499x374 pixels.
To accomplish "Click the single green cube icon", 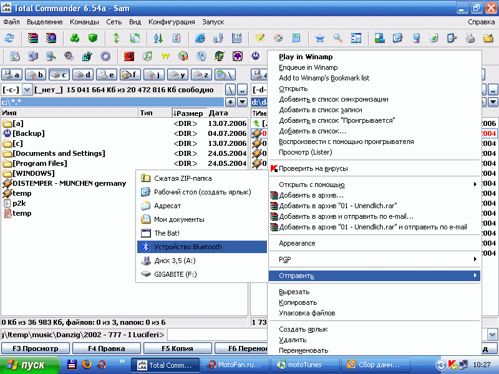I will pos(92,39).
